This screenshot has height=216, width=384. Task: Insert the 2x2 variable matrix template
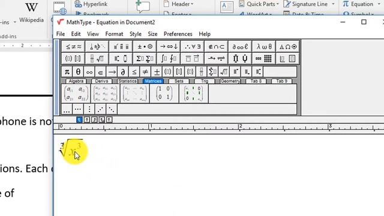click(76, 94)
